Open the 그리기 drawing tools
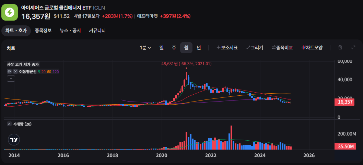Image resolution: width=363 pixels, height=165 pixels. pyautogui.click(x=255, y=48)
